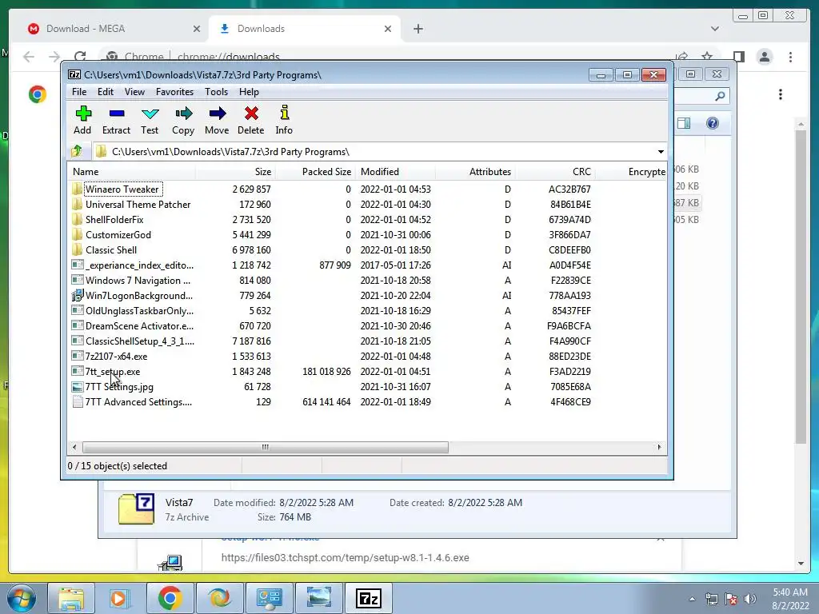Select the _experiance_index_editor row
819x614 pixels.
(x=367, y=265)
